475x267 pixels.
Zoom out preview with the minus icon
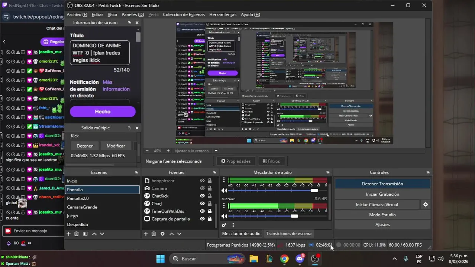tap(147, 151)
